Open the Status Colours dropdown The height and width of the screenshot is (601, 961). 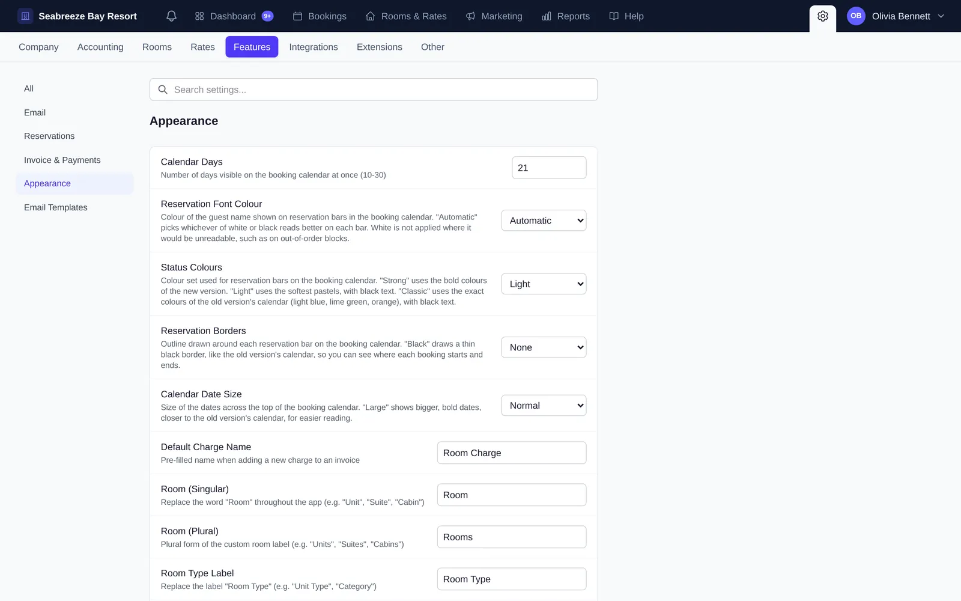[x=544, y=284]
